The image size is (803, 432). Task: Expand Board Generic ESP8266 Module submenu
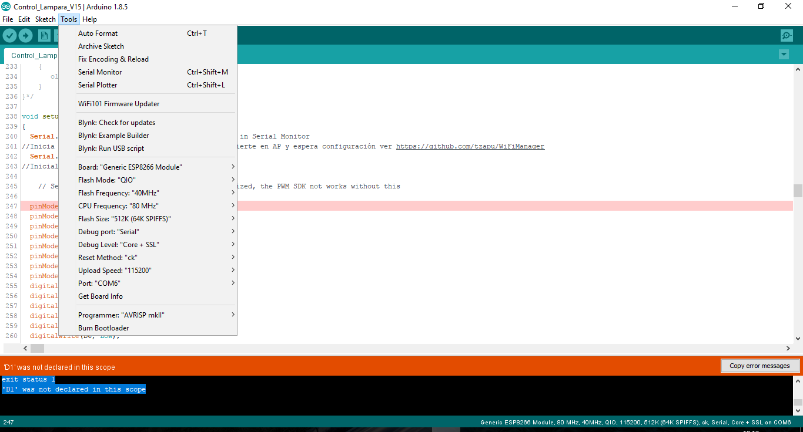coord(148,167)
